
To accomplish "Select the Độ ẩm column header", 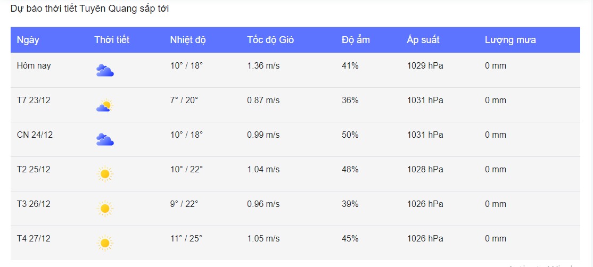I will coord(356,40).
